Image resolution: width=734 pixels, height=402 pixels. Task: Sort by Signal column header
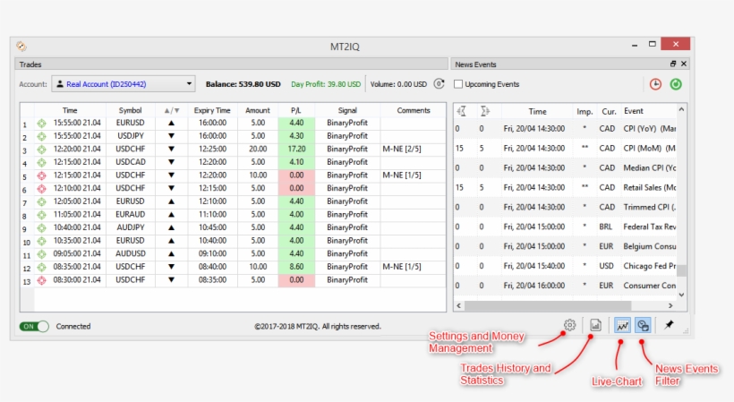347,110
